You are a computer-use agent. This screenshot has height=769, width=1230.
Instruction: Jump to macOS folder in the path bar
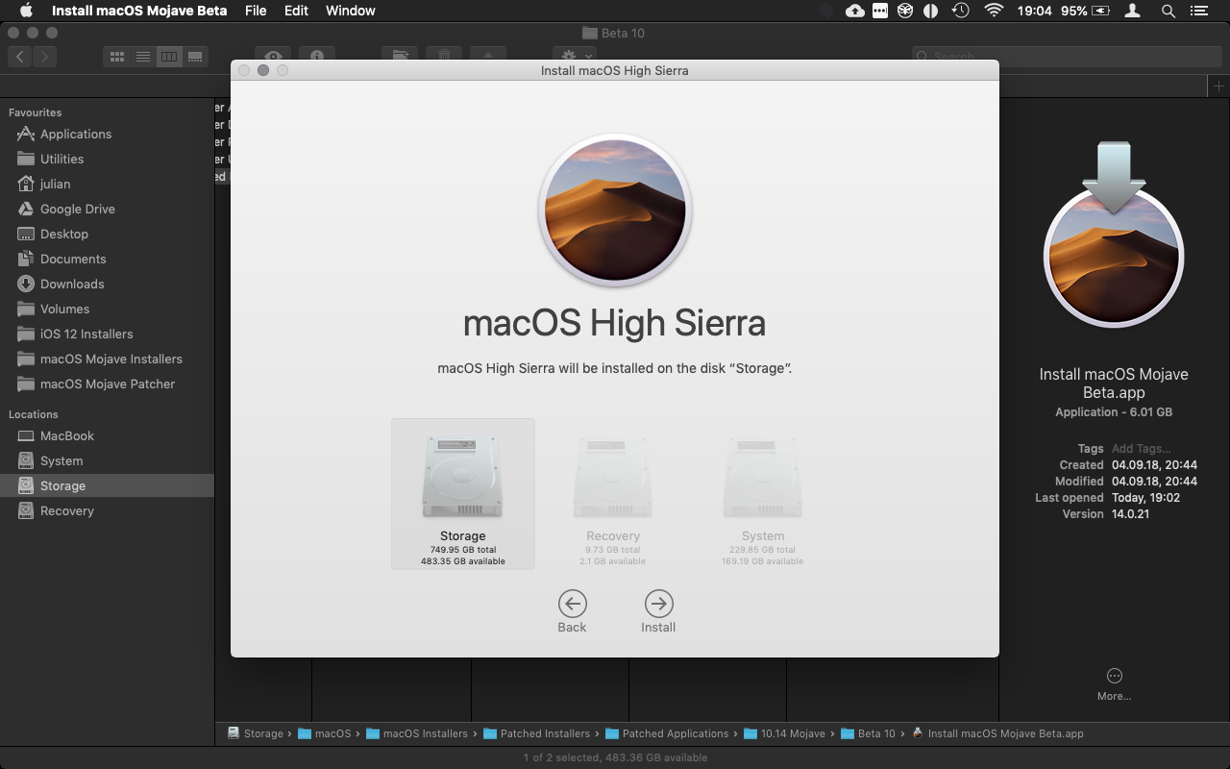point(324,733)
